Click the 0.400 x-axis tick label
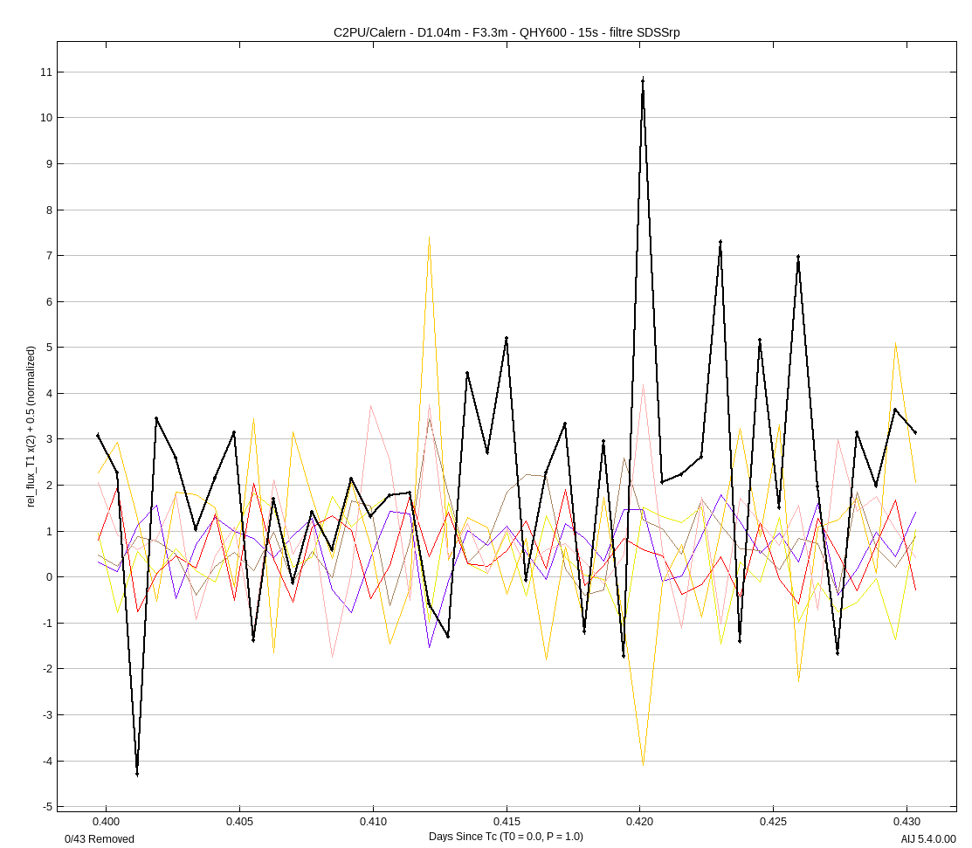Viewport: 972px width, 848px height. pos(106,822)
